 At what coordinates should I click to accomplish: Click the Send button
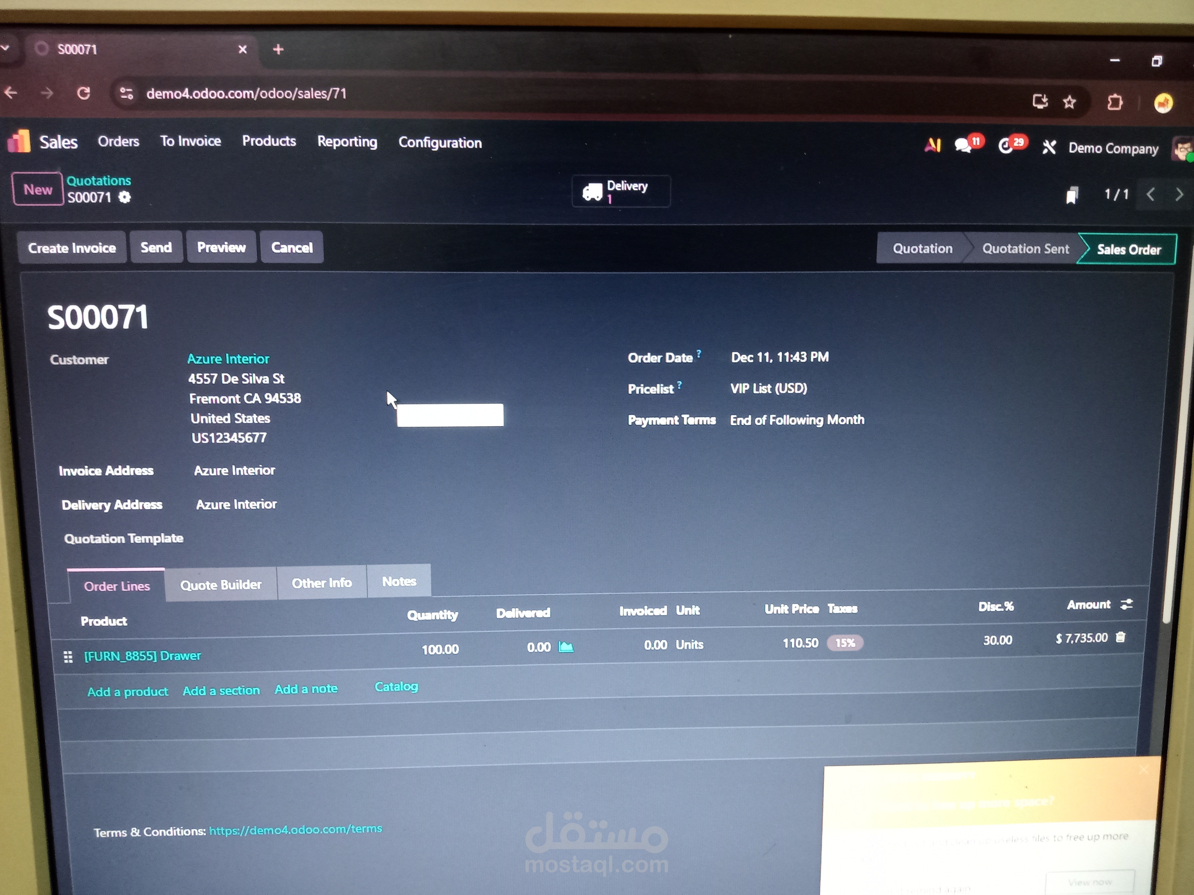tap(156, 248)
